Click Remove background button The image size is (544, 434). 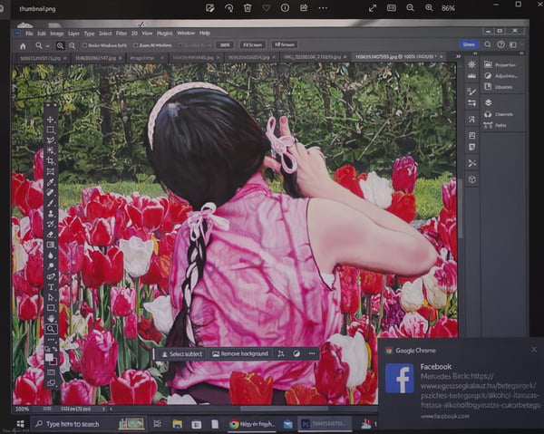coord(240,354)
